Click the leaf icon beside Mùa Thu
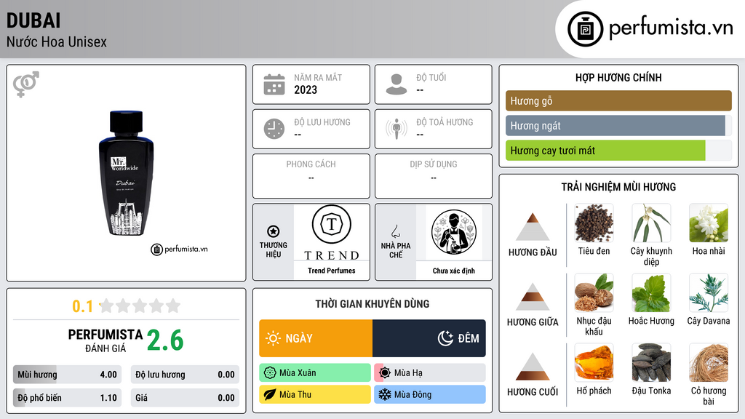Screen dimensions: 745x419 click(x=270, y=394)
